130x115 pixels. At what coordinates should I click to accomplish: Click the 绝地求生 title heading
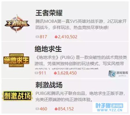tap(48, 49)
